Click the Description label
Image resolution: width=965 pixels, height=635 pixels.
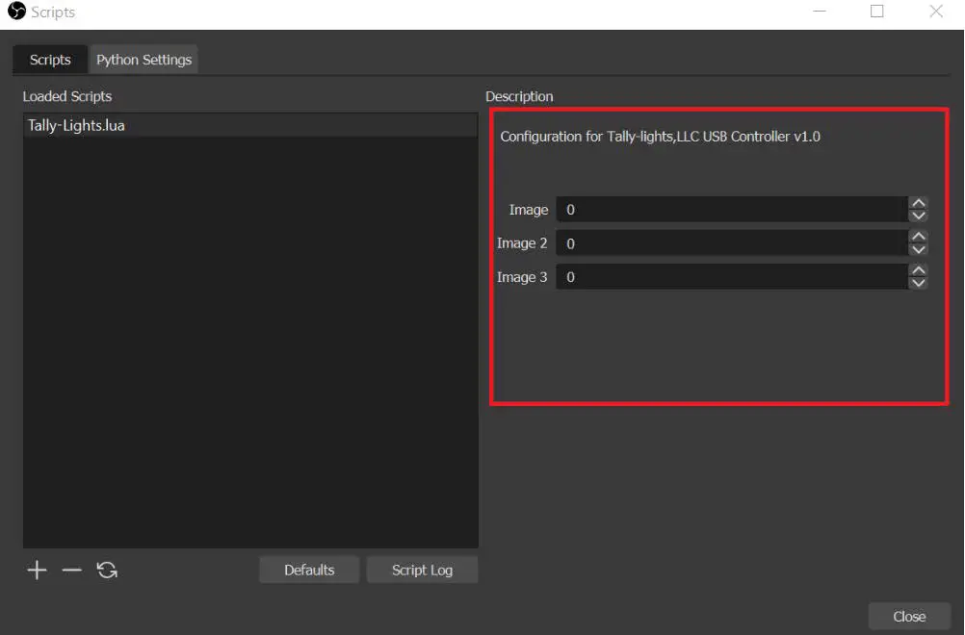pos(519,96)
